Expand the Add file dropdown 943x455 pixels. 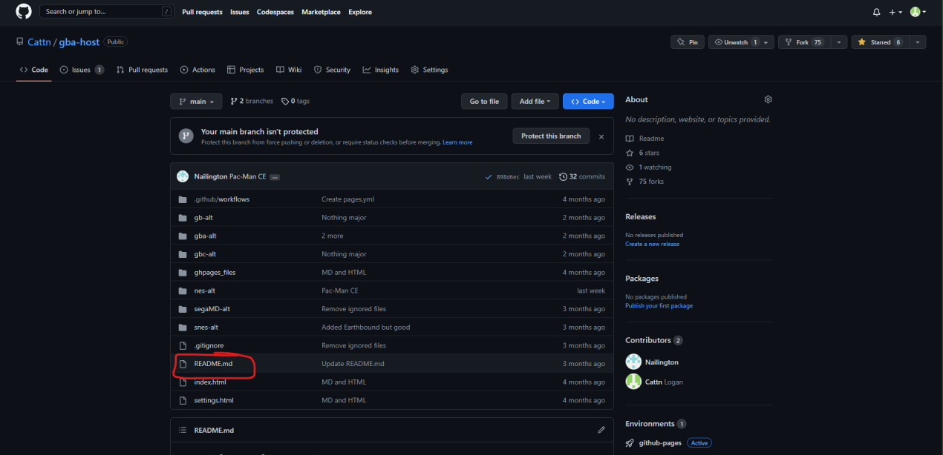click(x=535, y=102)
